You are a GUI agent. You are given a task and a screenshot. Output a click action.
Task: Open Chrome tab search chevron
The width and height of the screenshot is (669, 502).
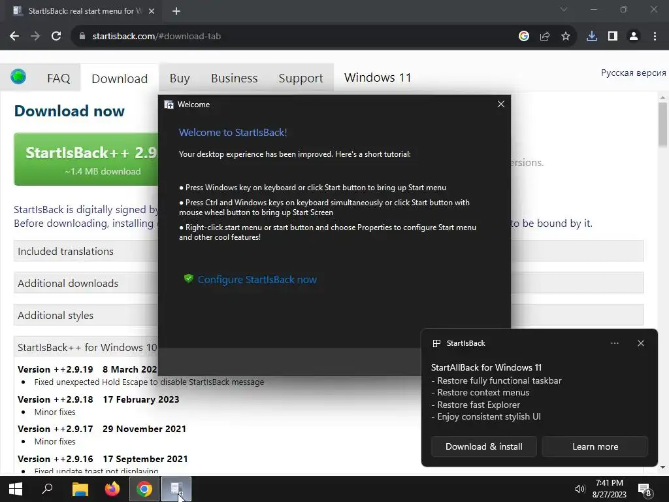(x=564, y=9)
